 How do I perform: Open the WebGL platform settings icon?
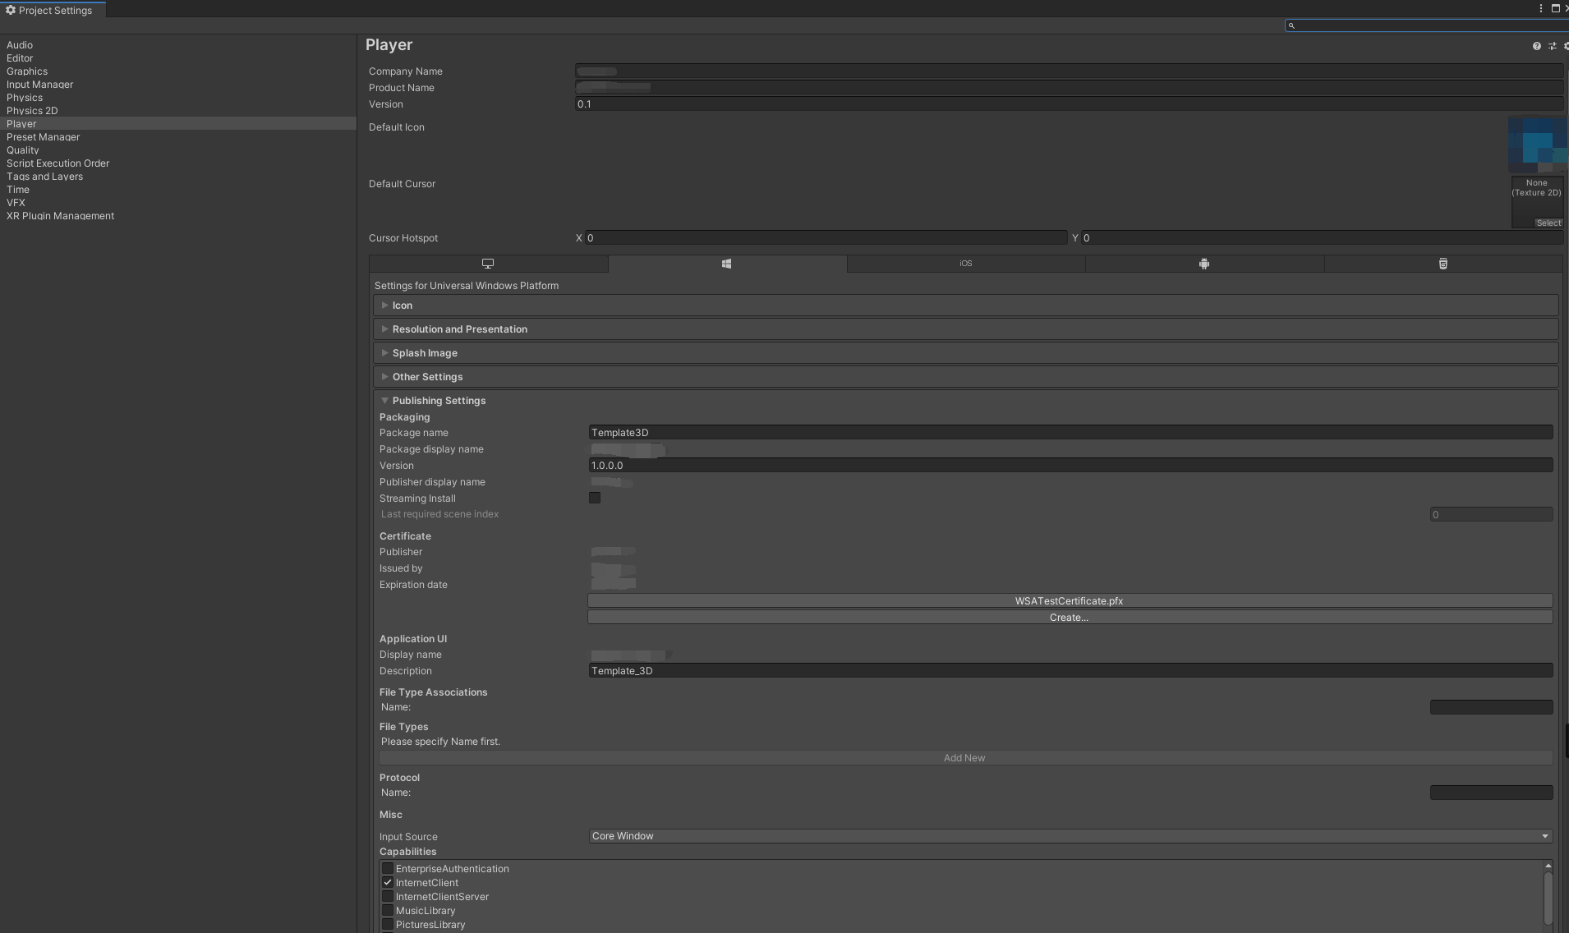pos(1442,264)
